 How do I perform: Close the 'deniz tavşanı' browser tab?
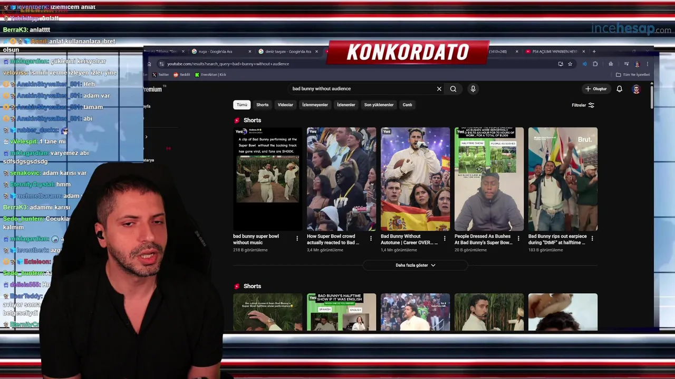(x=316, y=52)
